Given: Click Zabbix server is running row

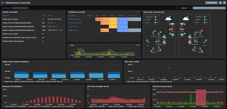Looking at the screenshot, I should [x=33, y=19].
